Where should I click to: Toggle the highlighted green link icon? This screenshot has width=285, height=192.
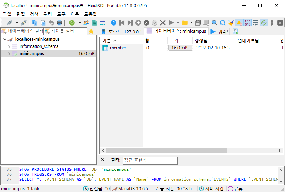click(264, 23)
